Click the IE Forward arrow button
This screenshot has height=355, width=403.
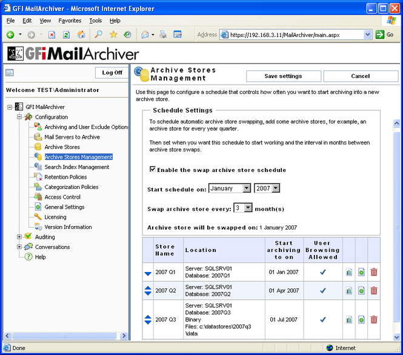point(32,35)
